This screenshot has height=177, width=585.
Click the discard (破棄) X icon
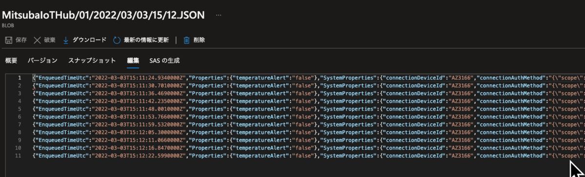point(37,40)
